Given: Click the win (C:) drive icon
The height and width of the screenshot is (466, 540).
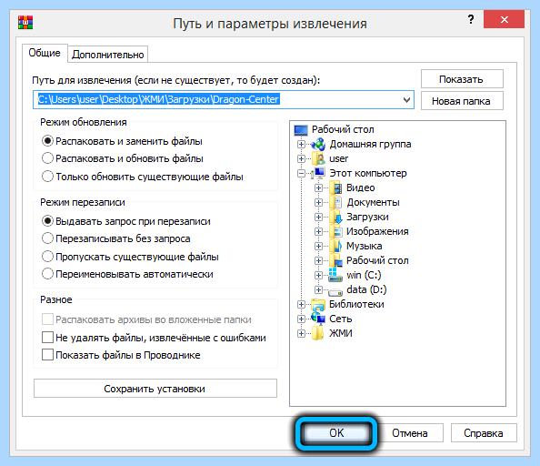Looking at the screenshot, I should 335,275.
